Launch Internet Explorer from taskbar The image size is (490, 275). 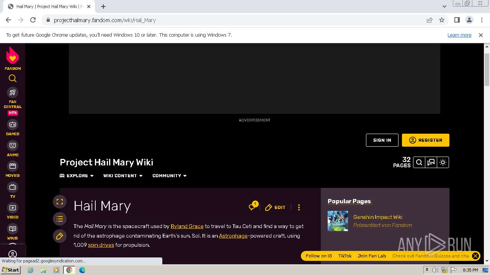31,270
